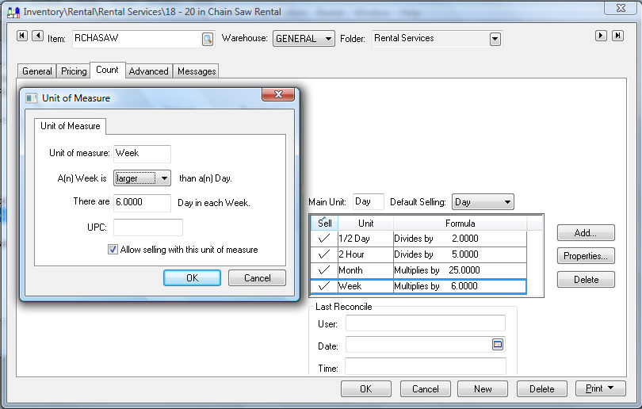642x409 pixels.
Task: Go to the first record navigation arrow
Action: 22,36
